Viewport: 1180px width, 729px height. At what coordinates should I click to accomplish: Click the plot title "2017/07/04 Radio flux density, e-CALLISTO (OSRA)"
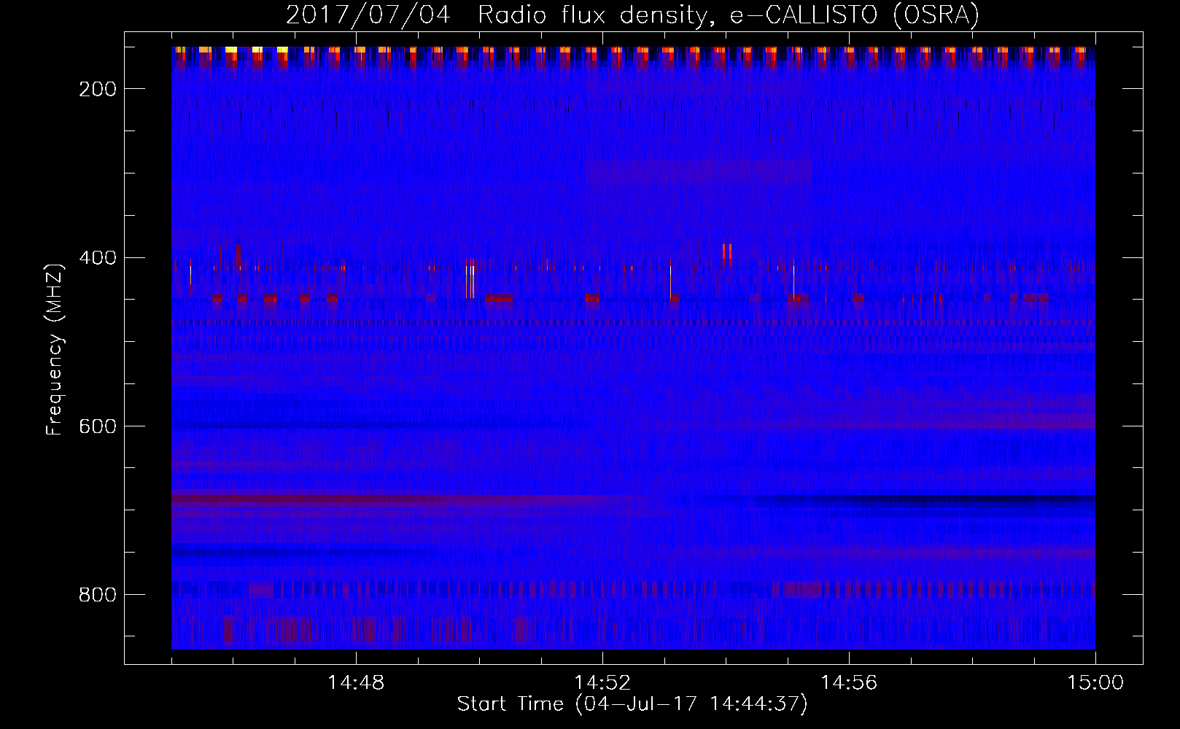coord(632,15)
